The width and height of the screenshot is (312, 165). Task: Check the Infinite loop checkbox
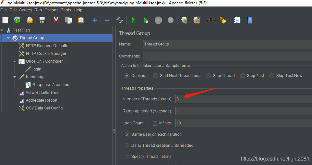155,123
